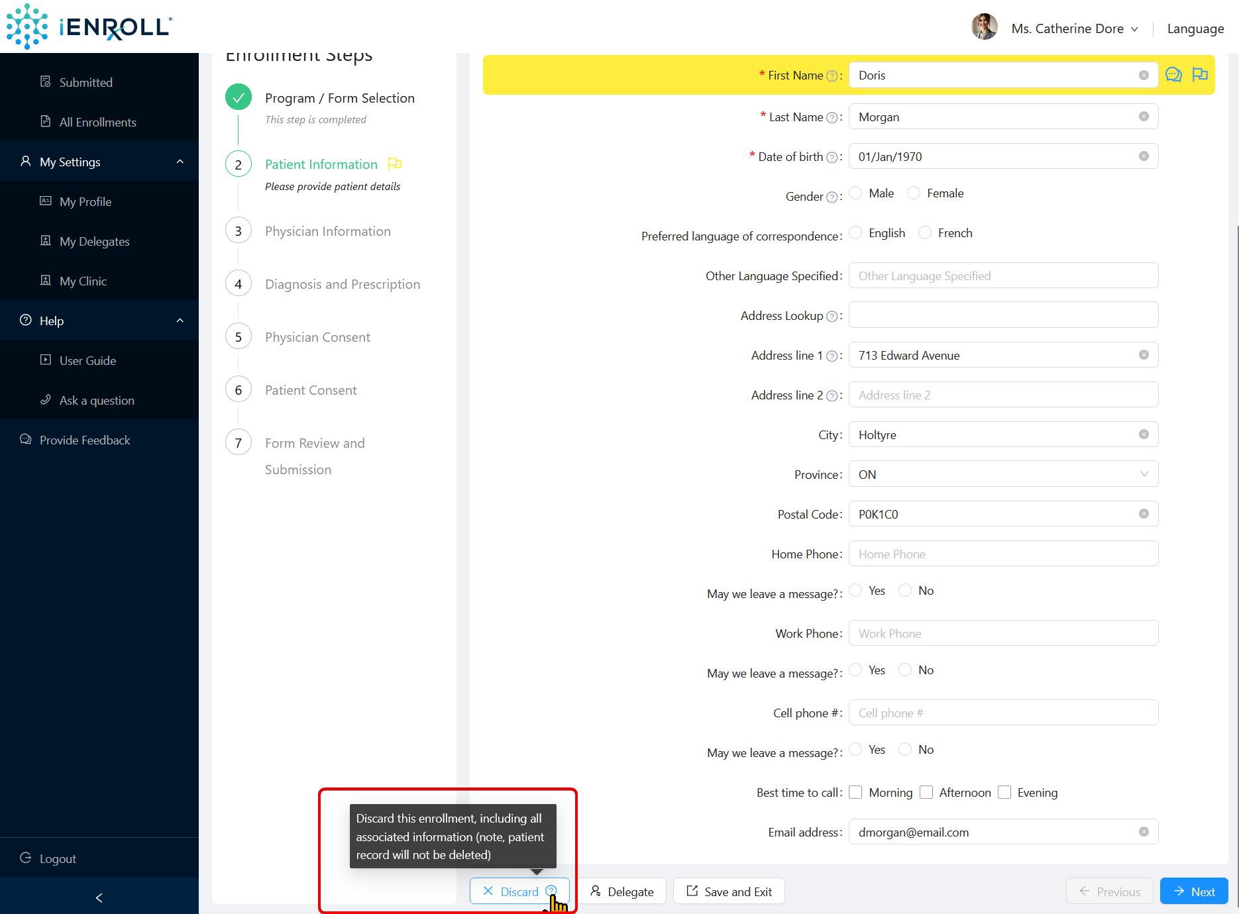This screenshot has width=1239, height=914.
Task: Click the help icon next to Date of birth
Action: pyautogui.click(x=832, y=157)
